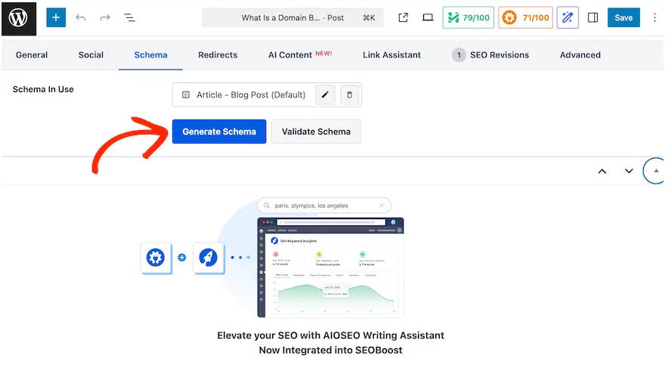
Task: Delete the Article schema with trash icon
Action: [x=349, y=94]
